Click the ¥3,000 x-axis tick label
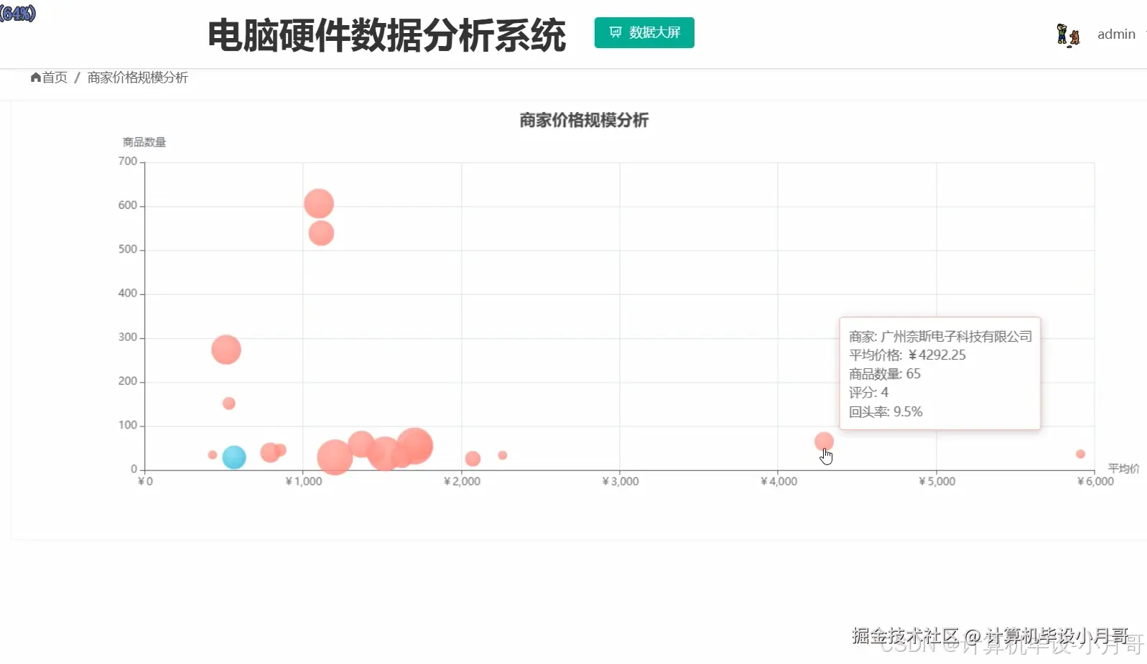The height and width of the screenshot is (664, 1147). pyautogui.click(x=621, y=482)
